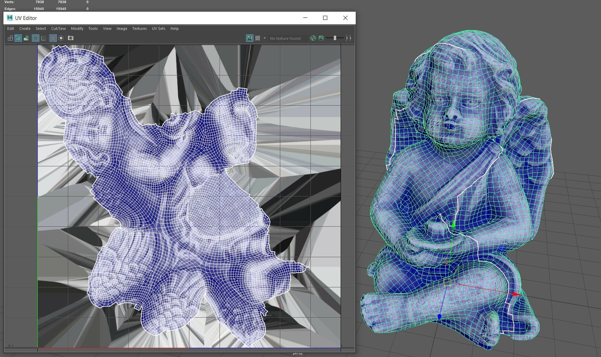Open the texture selection dropdown arrow

coord(264,38)
